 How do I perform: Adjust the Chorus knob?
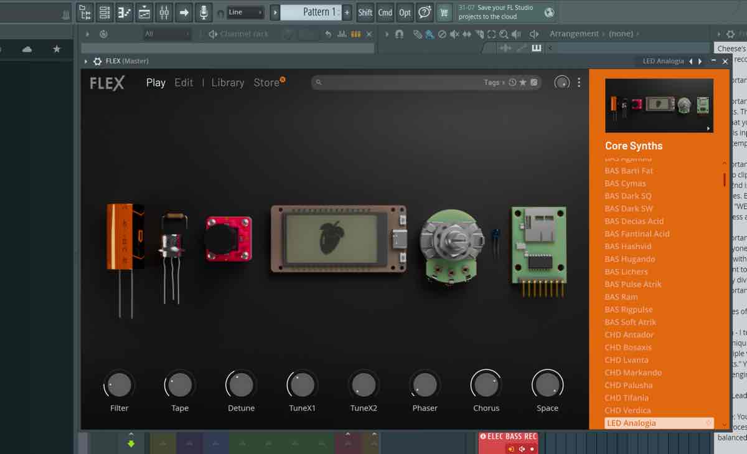tap(486, 385)
